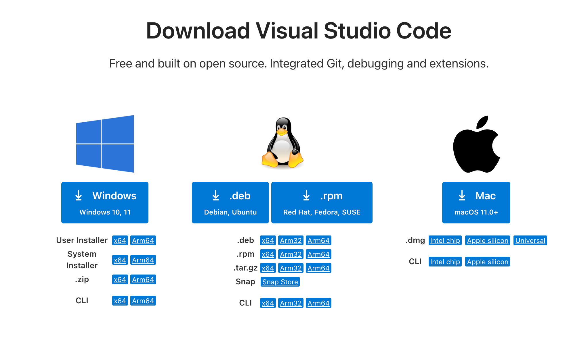Click the Mac macOS 11.0+ download button
Image resolution: width=588 pixels, height=340 pixels.
click(x=476, y=202)
